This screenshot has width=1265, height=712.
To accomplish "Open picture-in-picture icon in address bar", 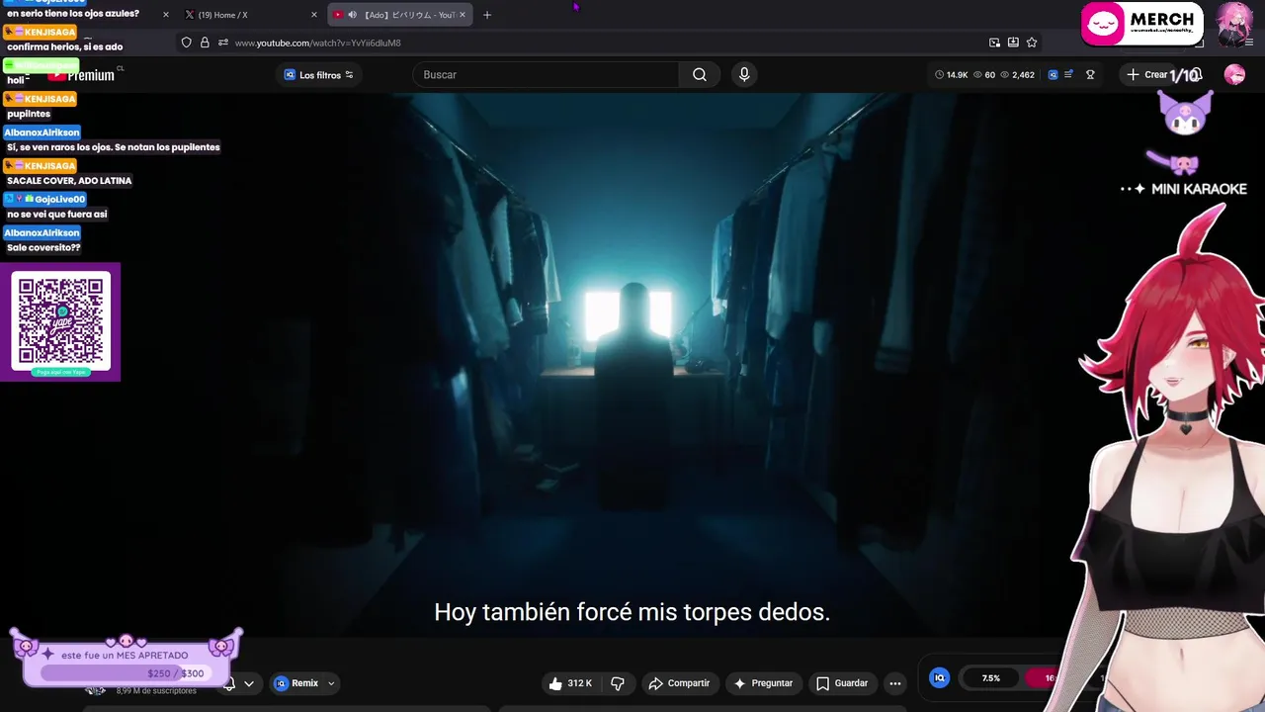I will (x=994, y=43).
